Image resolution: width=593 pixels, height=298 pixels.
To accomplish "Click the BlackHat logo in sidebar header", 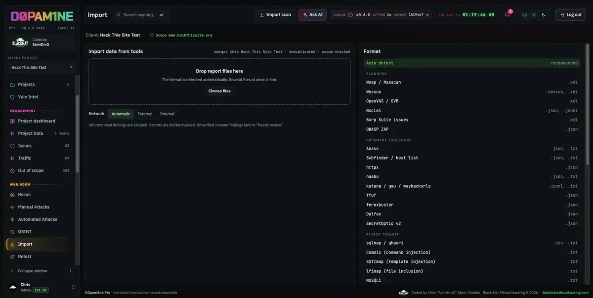I will [x=20, y=43].
